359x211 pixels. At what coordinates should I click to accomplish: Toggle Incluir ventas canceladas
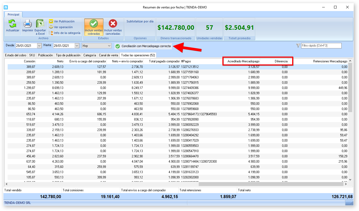pyautogui.click(x=113, y=27)
